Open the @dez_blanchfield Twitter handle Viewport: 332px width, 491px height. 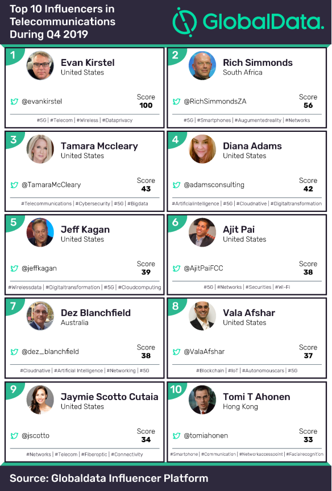pyautogui.click(x=50, y=352)
